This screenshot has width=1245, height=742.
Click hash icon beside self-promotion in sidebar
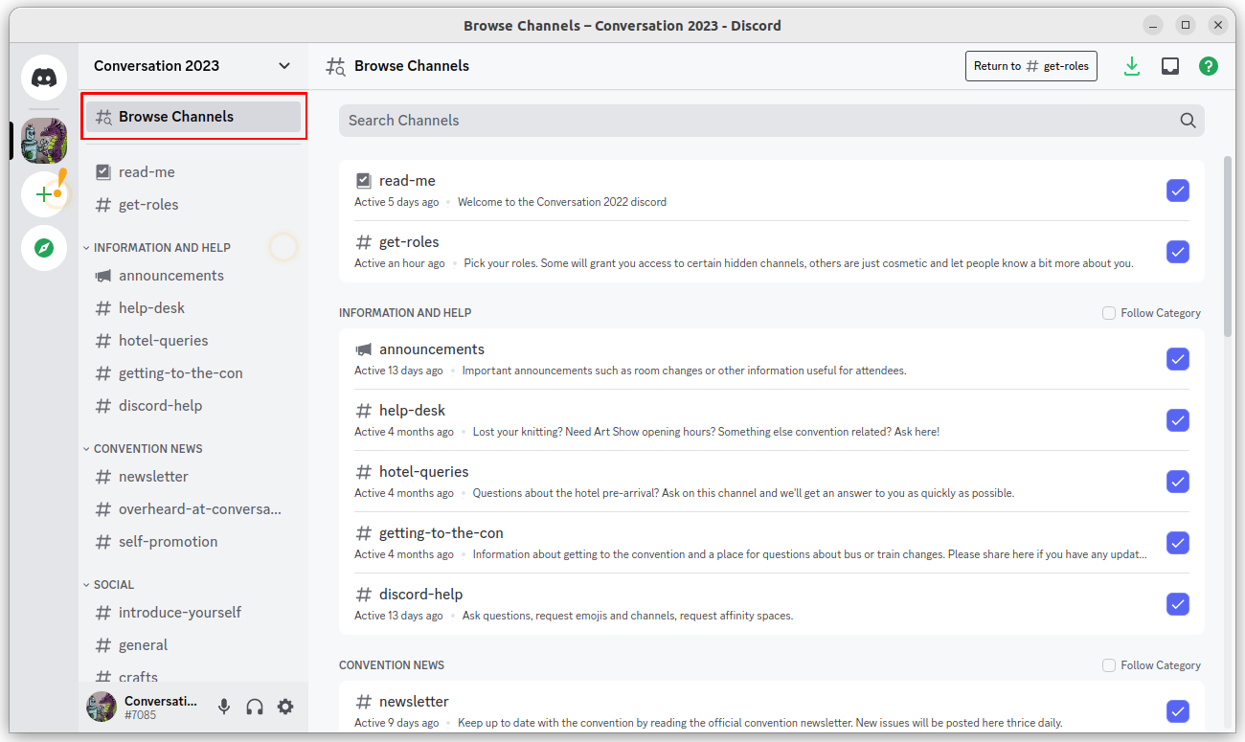103,542
